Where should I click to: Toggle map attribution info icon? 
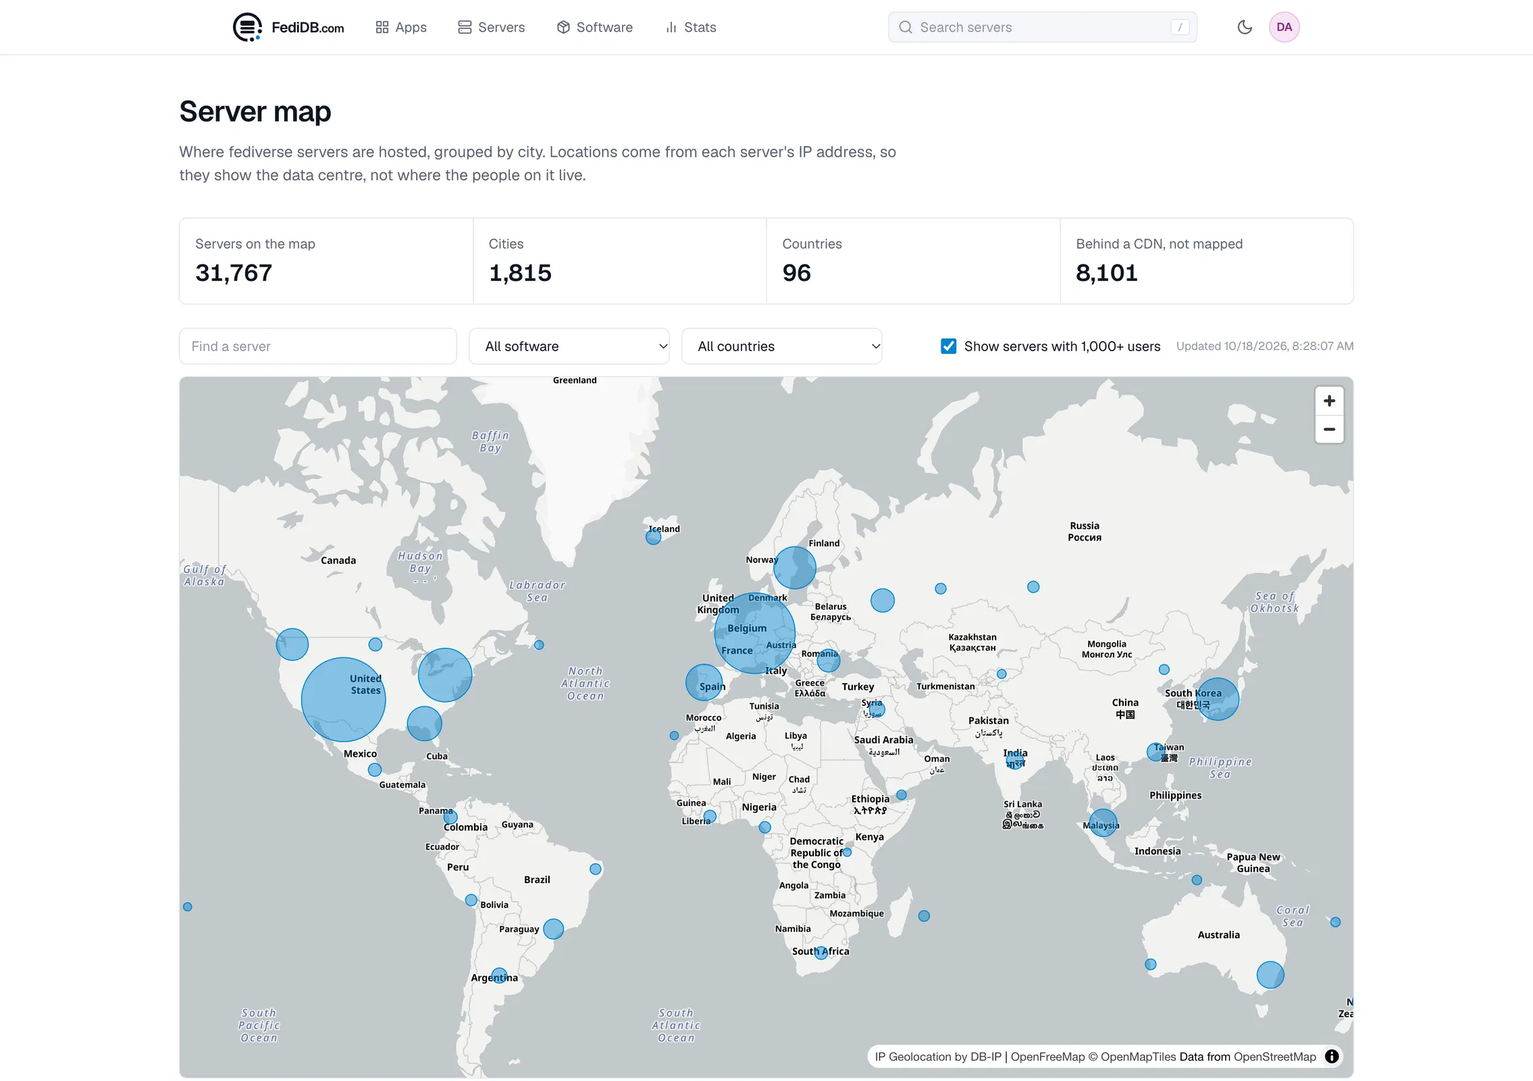(1331, 1056)
